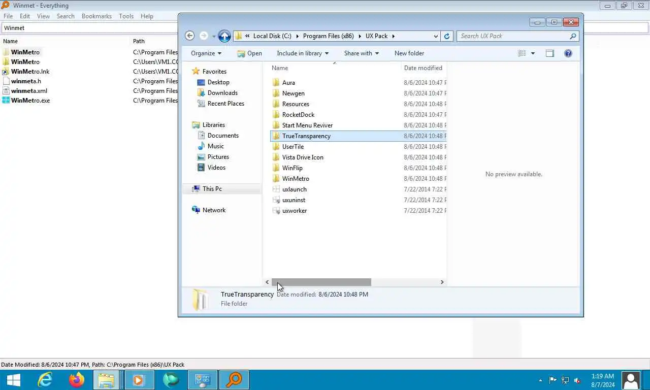650x390 pixels.
Task: Select the Aura folder
Action: (288, 83)
